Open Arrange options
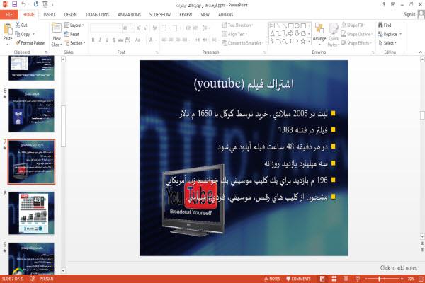The height and width of the screenshot is (283, 425). (x=319, y=34)
